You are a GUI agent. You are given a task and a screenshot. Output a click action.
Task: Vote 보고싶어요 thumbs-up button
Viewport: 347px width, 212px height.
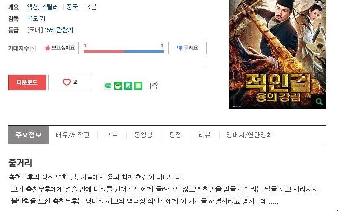coord(60,48)
